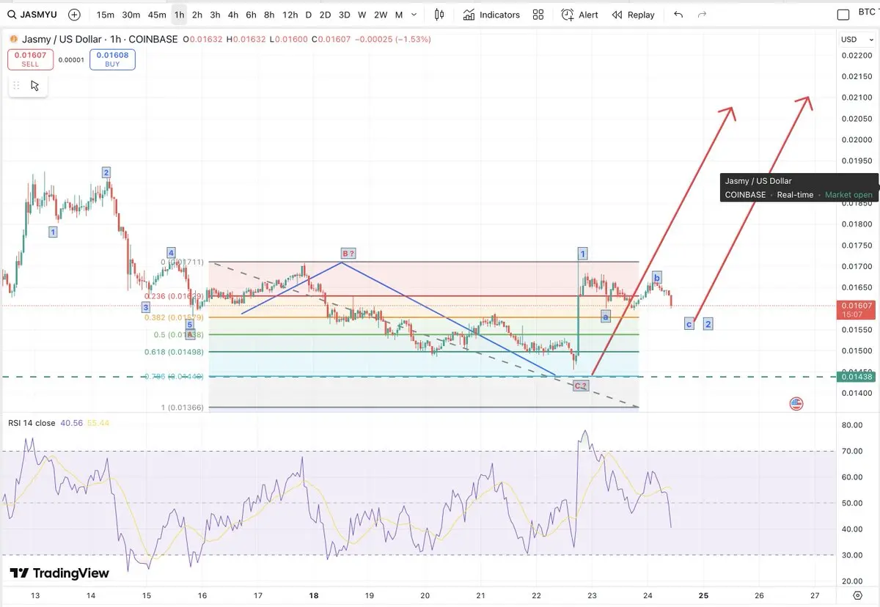Viewport: 880px width, 607px height.
Task: Click the 0.01607 SELL button
Action: 30,59
